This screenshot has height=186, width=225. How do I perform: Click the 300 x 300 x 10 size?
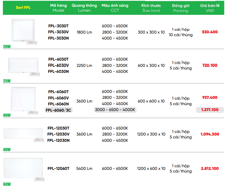[x=151, y=32]
